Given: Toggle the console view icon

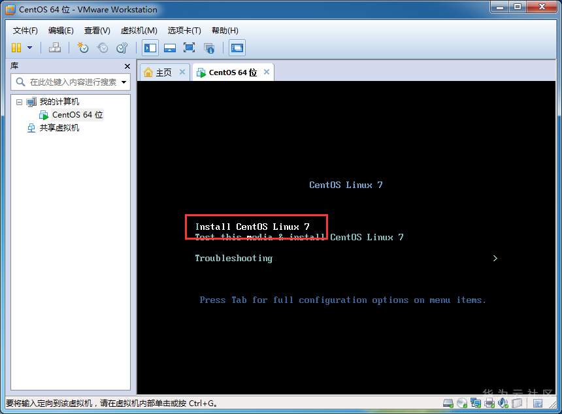Looking at the screenshot, I should pyautogui.click(x=237, y=48).
